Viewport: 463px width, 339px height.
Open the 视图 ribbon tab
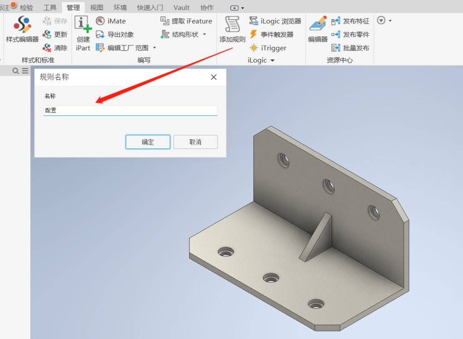click(x=97, y=7)
